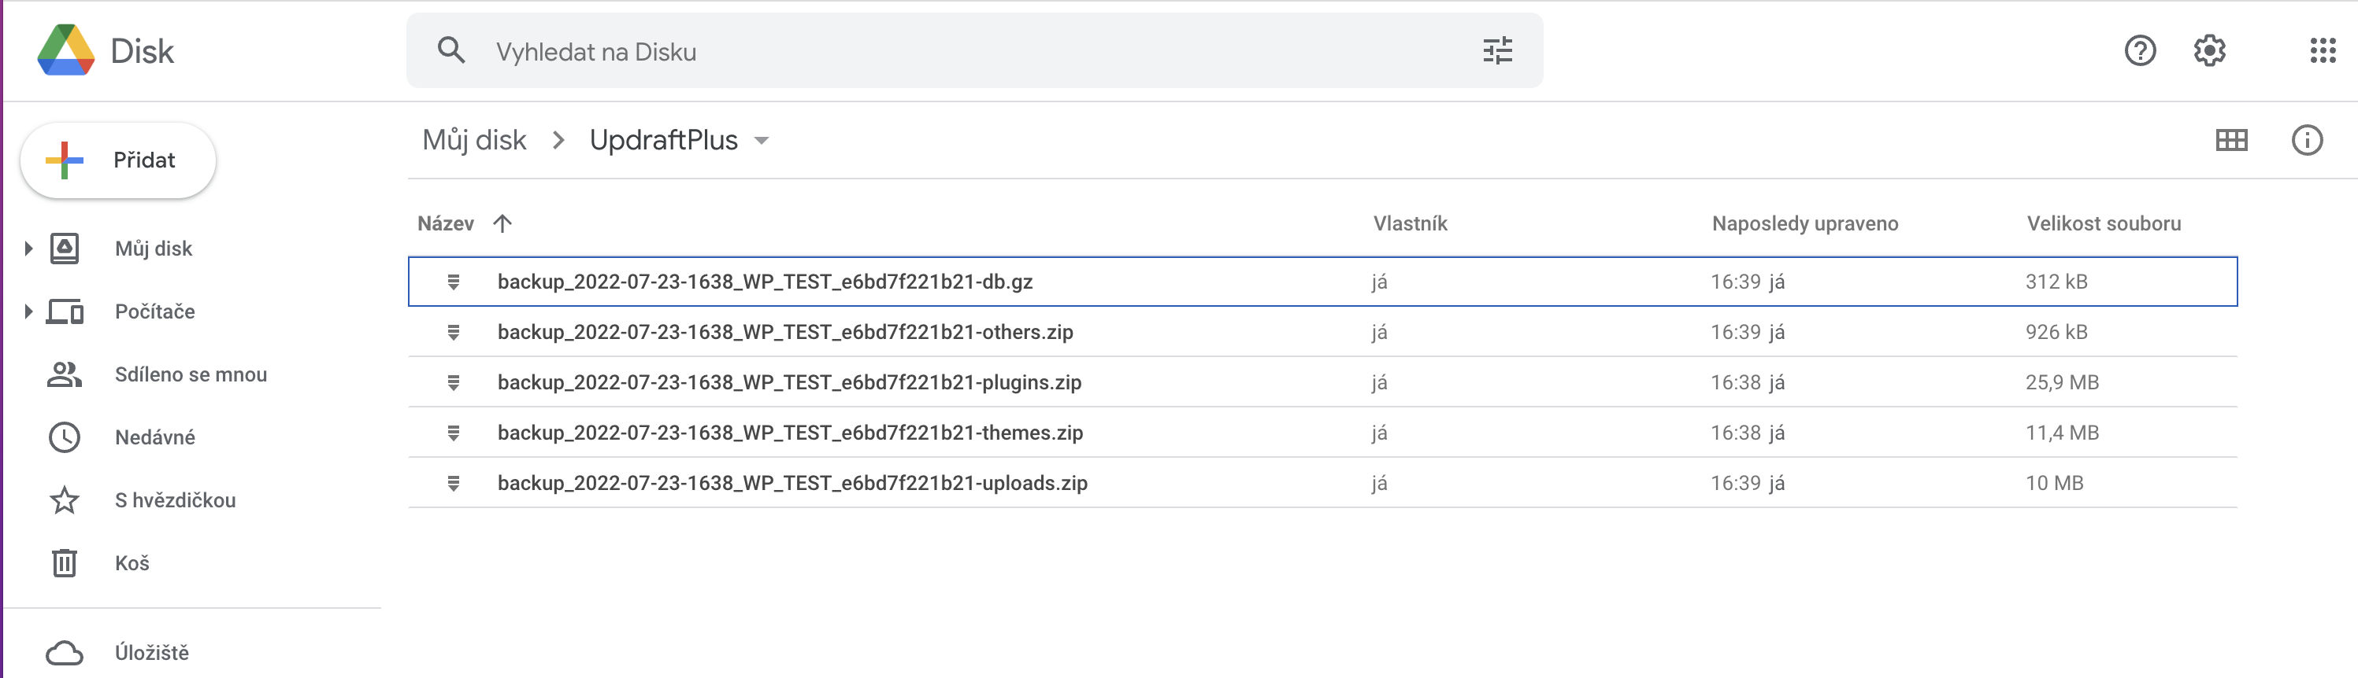Image resolution: width=2358 pixels, height=678 pixels.
Task: Open UpdraftPlus folder dropdown arrow
Action: 762,141
